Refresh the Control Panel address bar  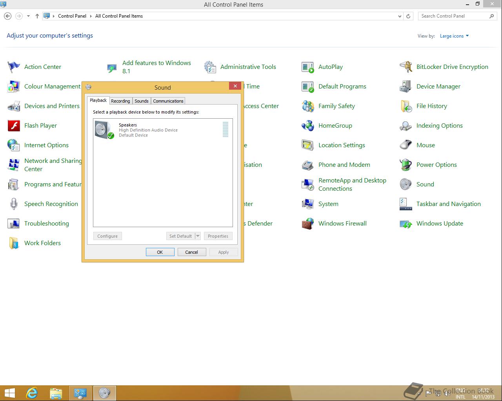tap(408, 16)
